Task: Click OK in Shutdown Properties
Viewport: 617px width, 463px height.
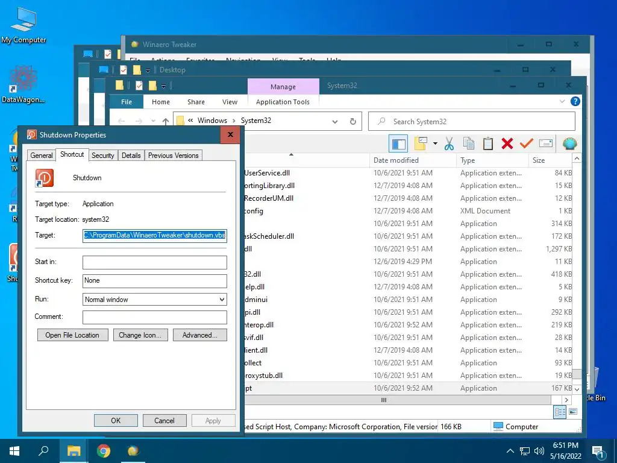Action: point(116,420)
